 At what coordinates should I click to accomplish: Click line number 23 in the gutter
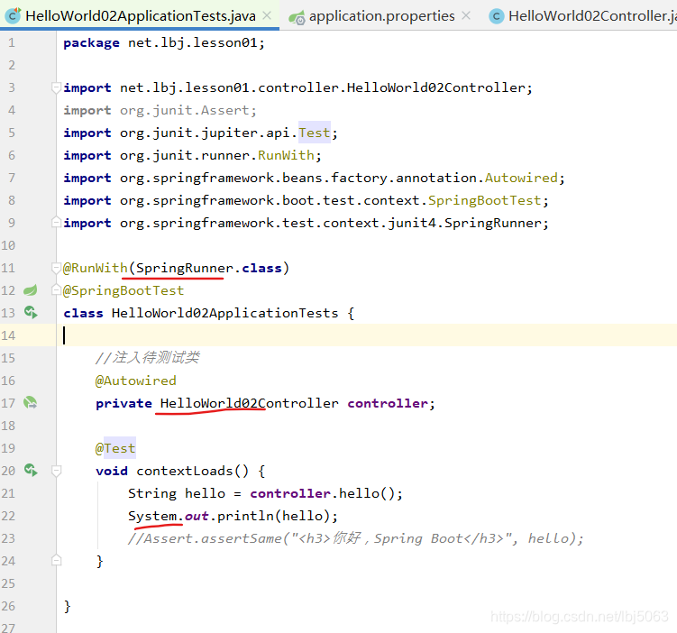pyautogui.click(x=8, y=538)
